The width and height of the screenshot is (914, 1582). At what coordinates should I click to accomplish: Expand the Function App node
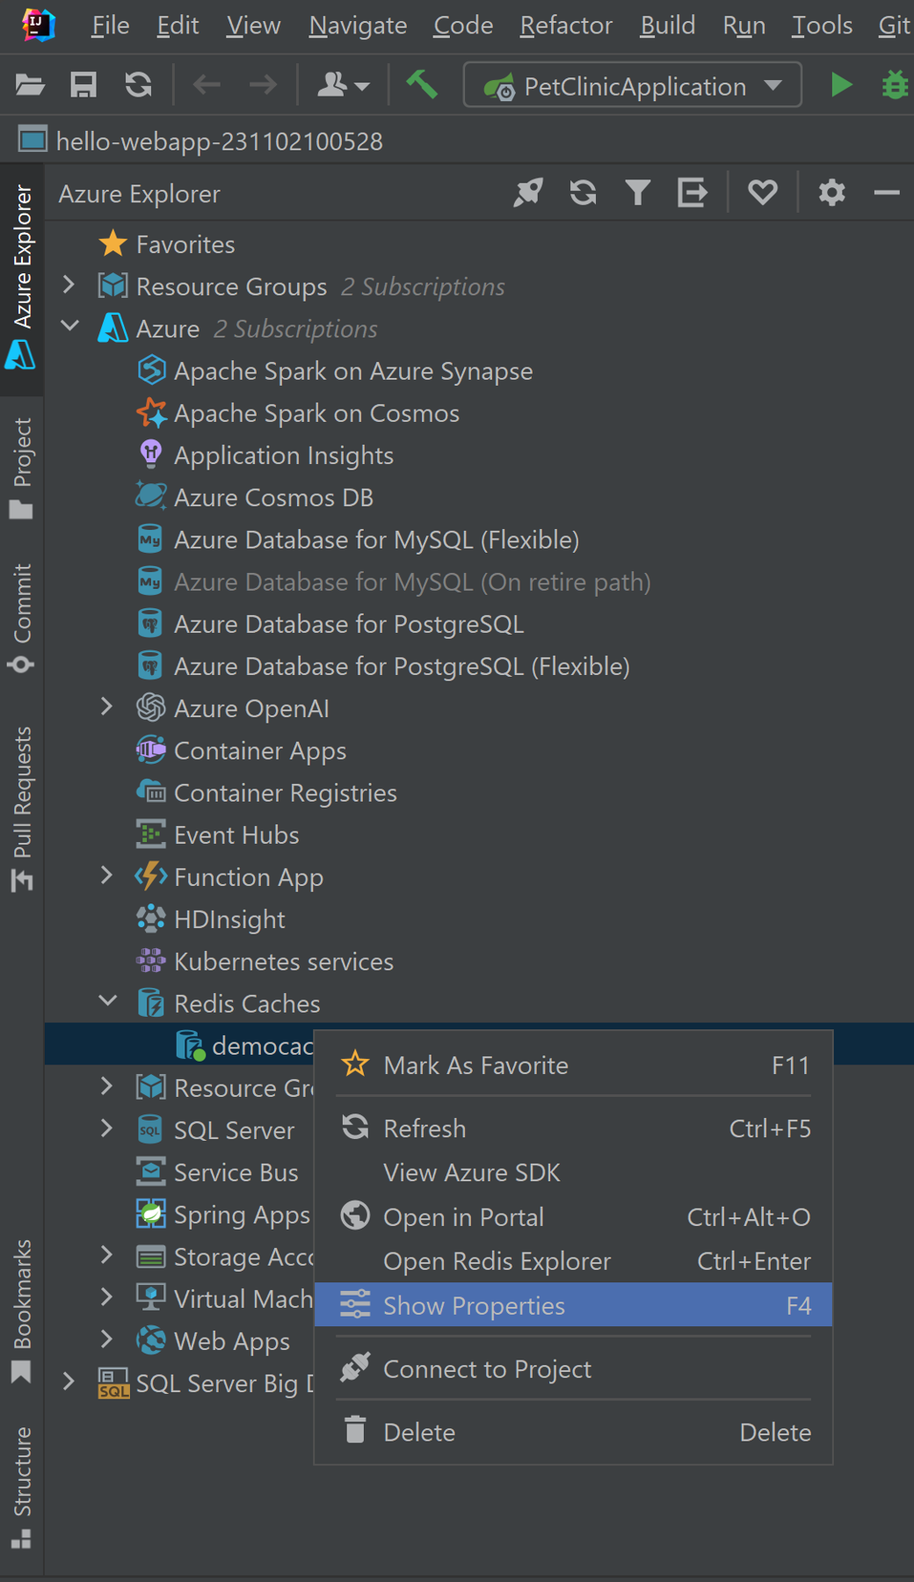click(107, 875)
